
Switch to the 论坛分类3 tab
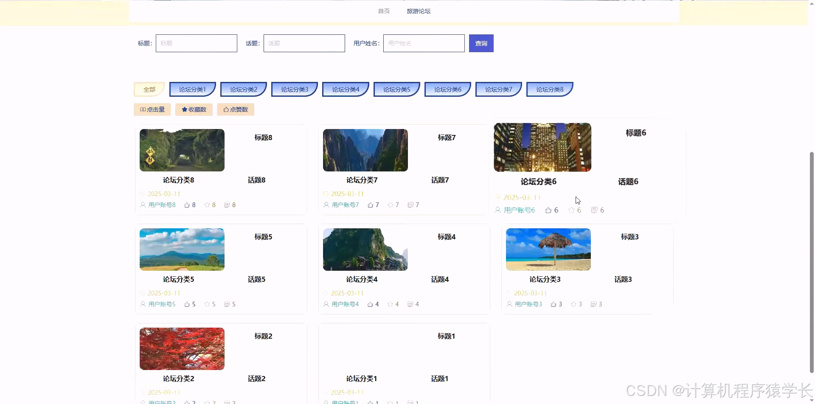(294, 89)
